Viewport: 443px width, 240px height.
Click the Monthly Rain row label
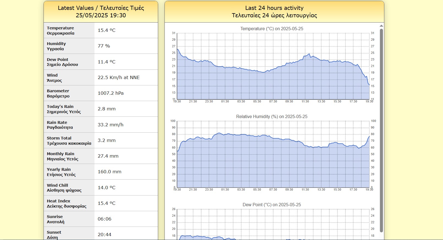click(63, 156)
